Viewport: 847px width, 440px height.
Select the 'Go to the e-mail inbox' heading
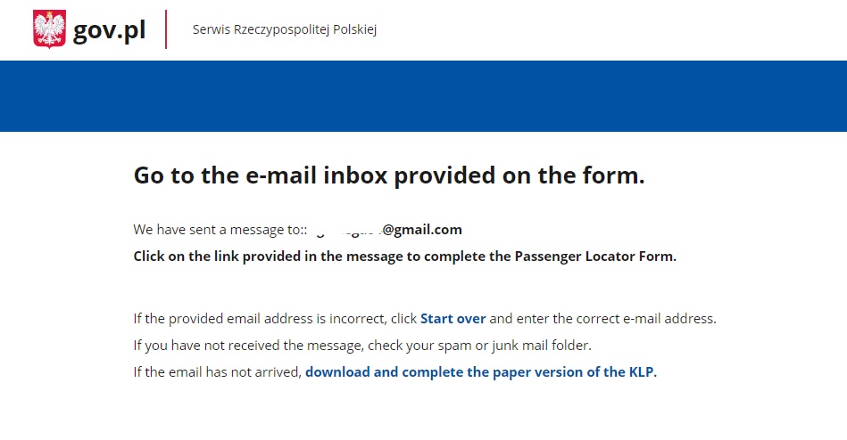click(x=389, y=175)
